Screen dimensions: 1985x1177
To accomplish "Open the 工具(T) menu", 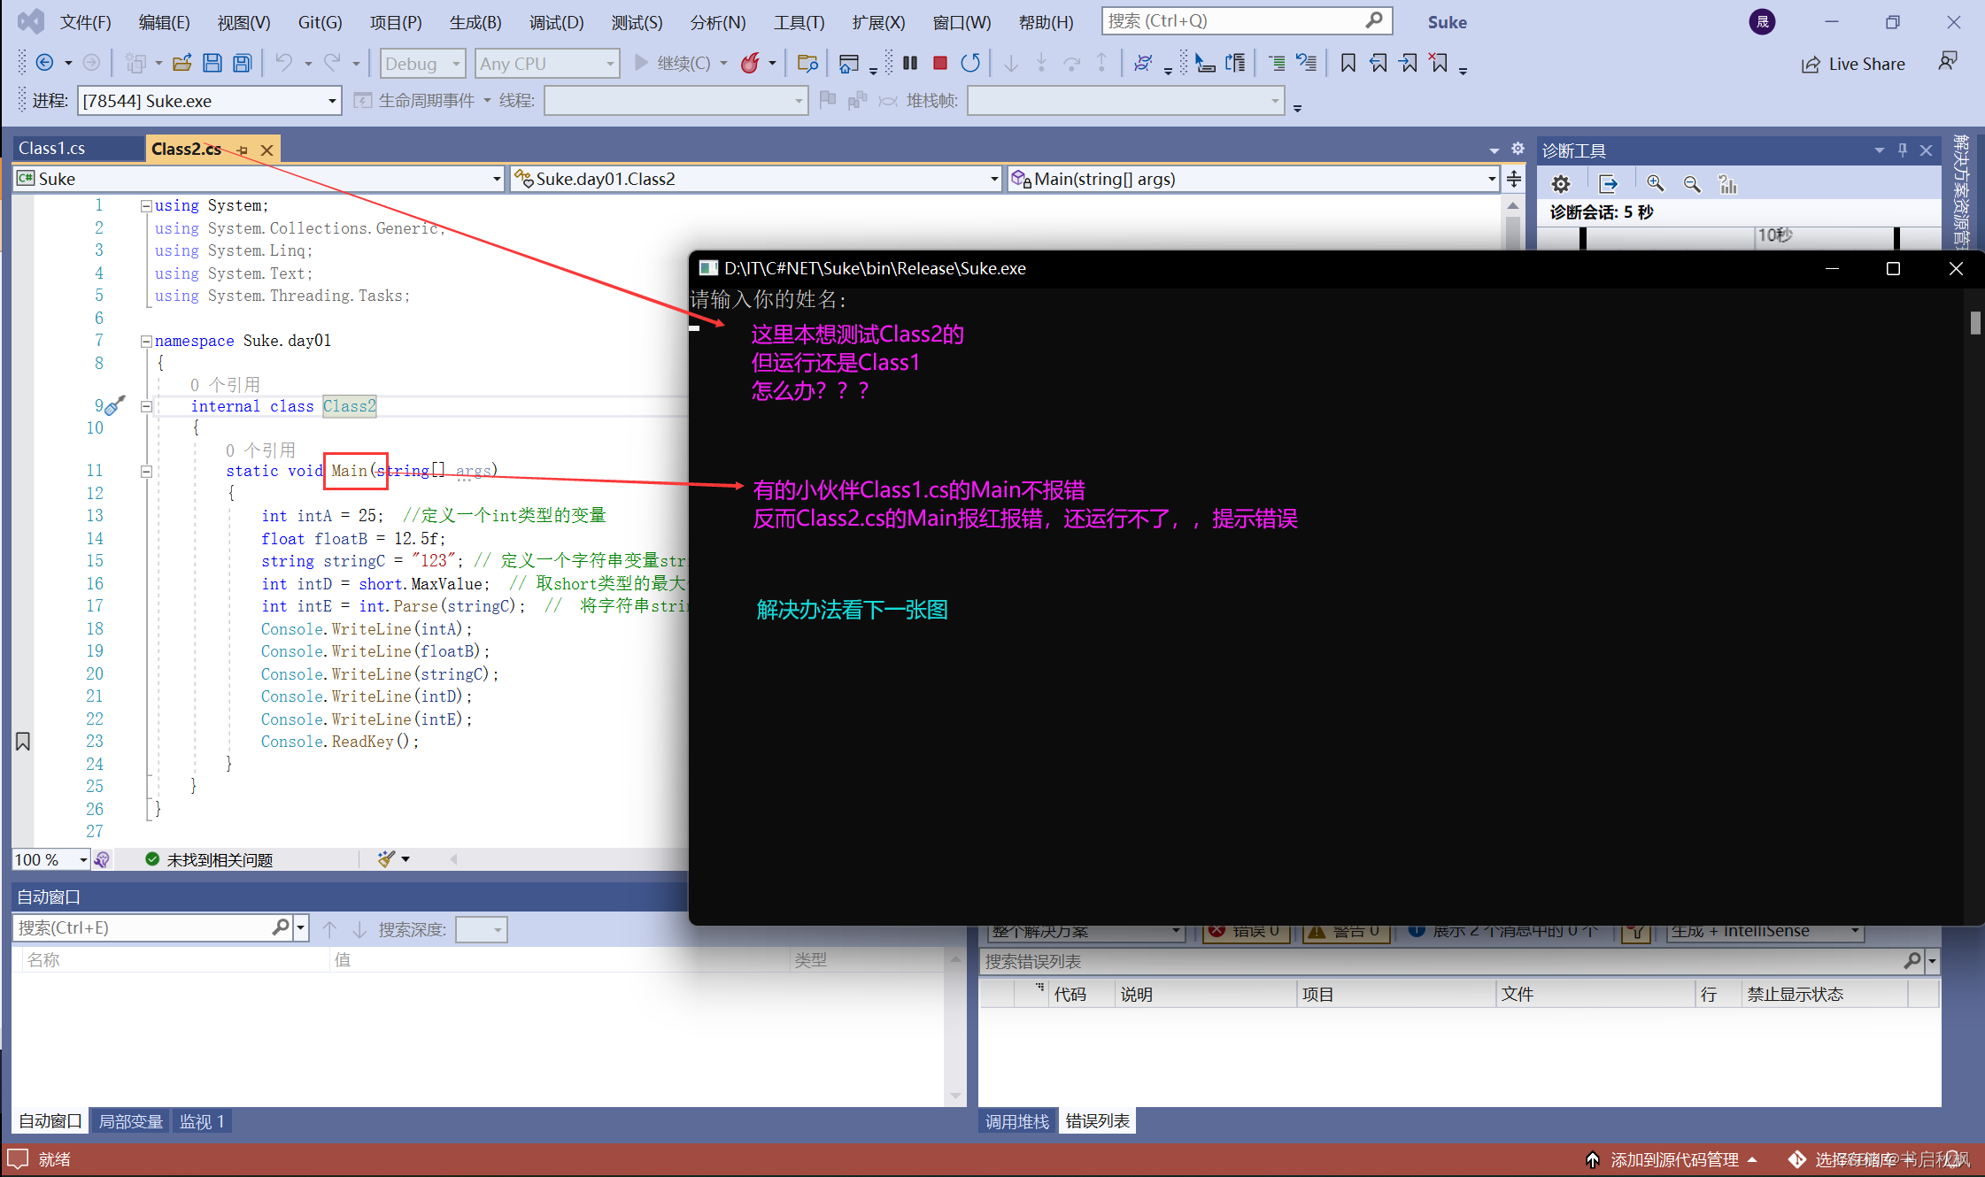I will (x=799, y=22).
